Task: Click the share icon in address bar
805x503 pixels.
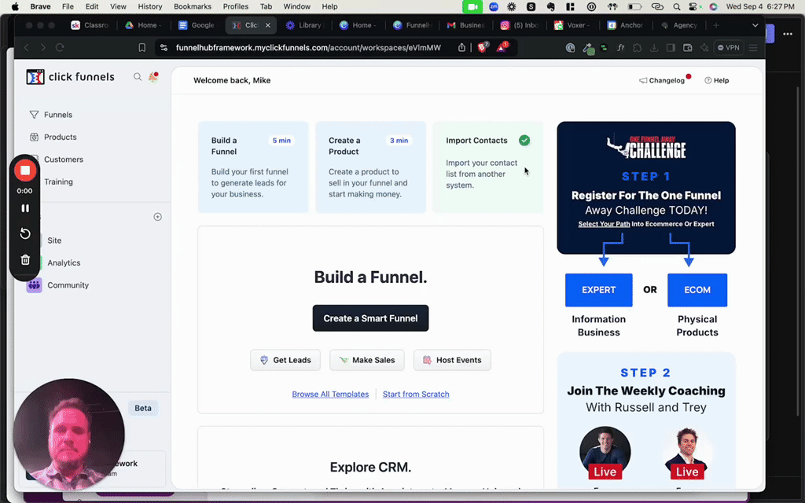Action: coord(461,47)
